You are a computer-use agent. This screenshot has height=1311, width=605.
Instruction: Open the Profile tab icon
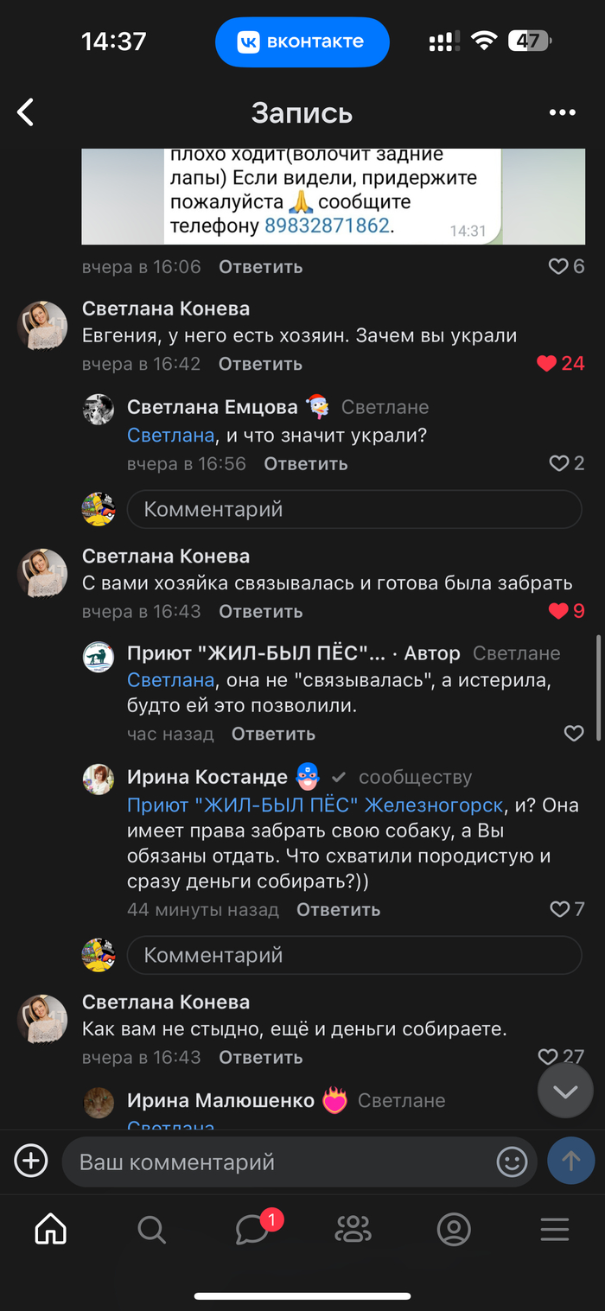tap(454, 1229)
